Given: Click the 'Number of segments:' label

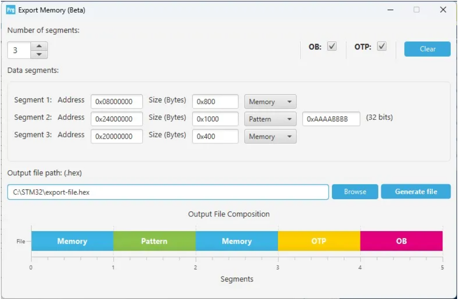Looking at the screenshot, I should coord(43,30).
